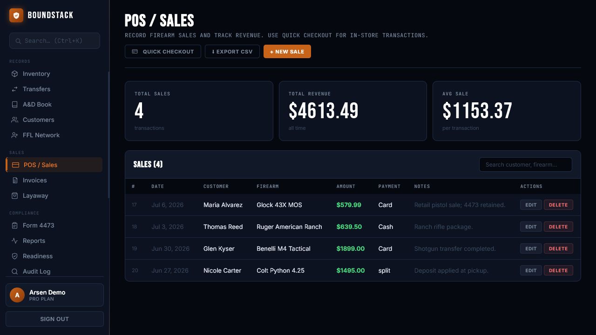Create a new sale
Image resolution: width=596 pixels, height=335 pixels.
287,52
